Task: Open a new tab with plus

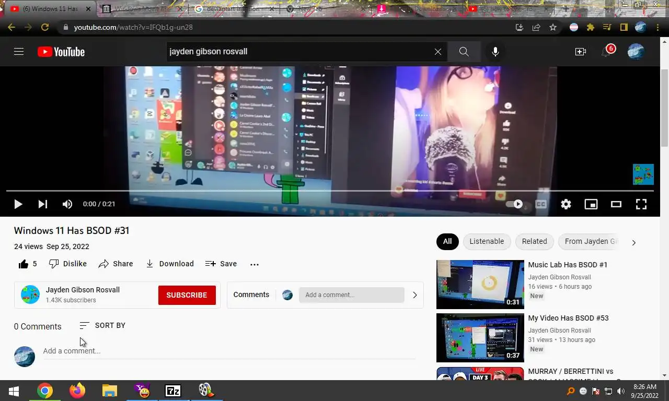Action: (566, 9)
